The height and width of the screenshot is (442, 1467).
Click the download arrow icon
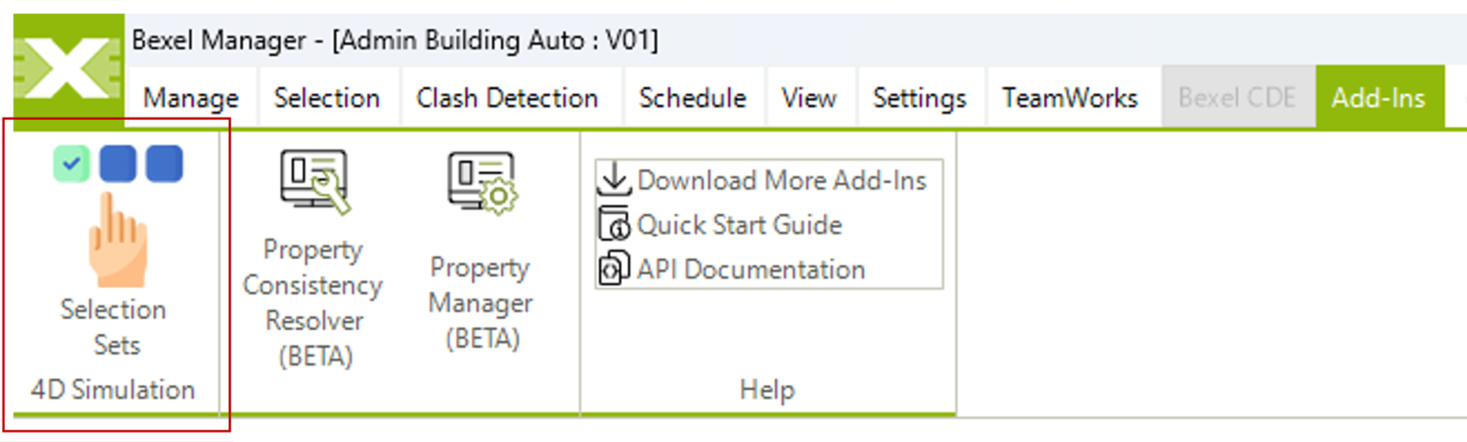pos(613,179)
